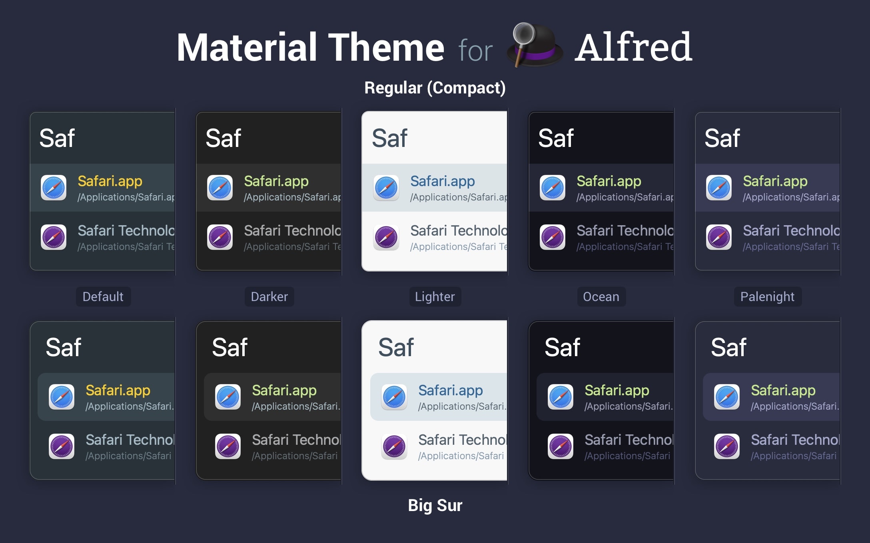Select the Default theme label

point(103,297)
